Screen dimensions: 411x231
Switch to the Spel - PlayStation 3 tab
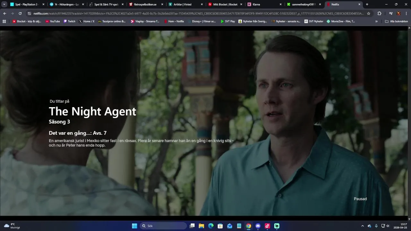(x=27, y=4)
